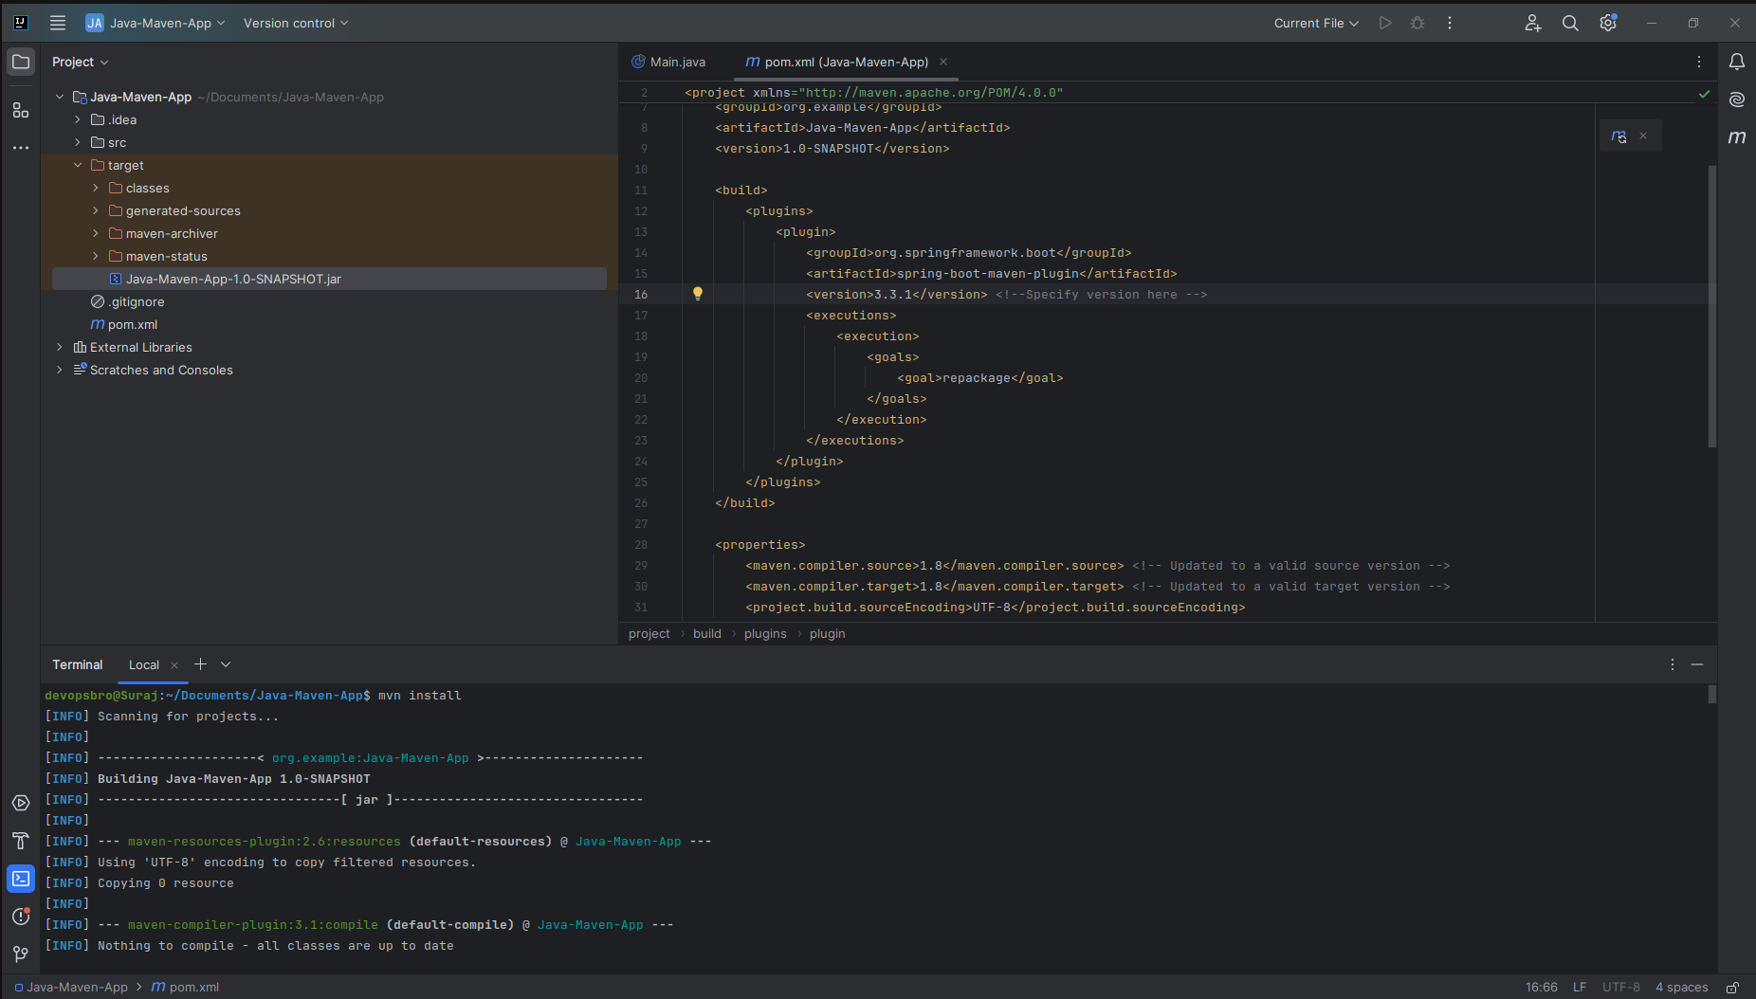Run the current file

[1385, 23]
